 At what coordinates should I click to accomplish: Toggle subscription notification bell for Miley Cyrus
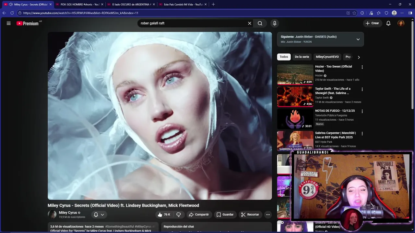99,215
